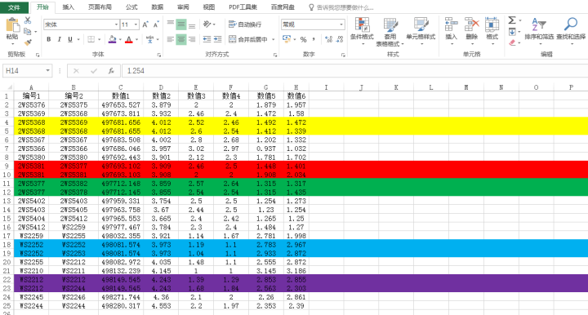Screen dimensions: 588x315
Task: Click the borders grid icon
Action: [91, 39]
